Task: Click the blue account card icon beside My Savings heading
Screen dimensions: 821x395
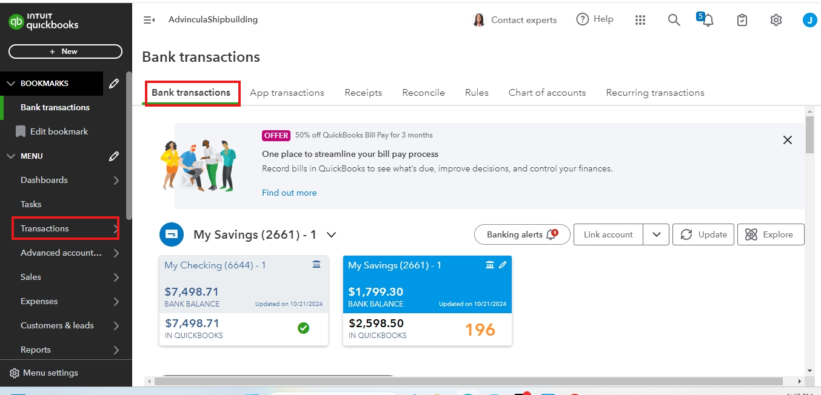Action: pos(172,234)
